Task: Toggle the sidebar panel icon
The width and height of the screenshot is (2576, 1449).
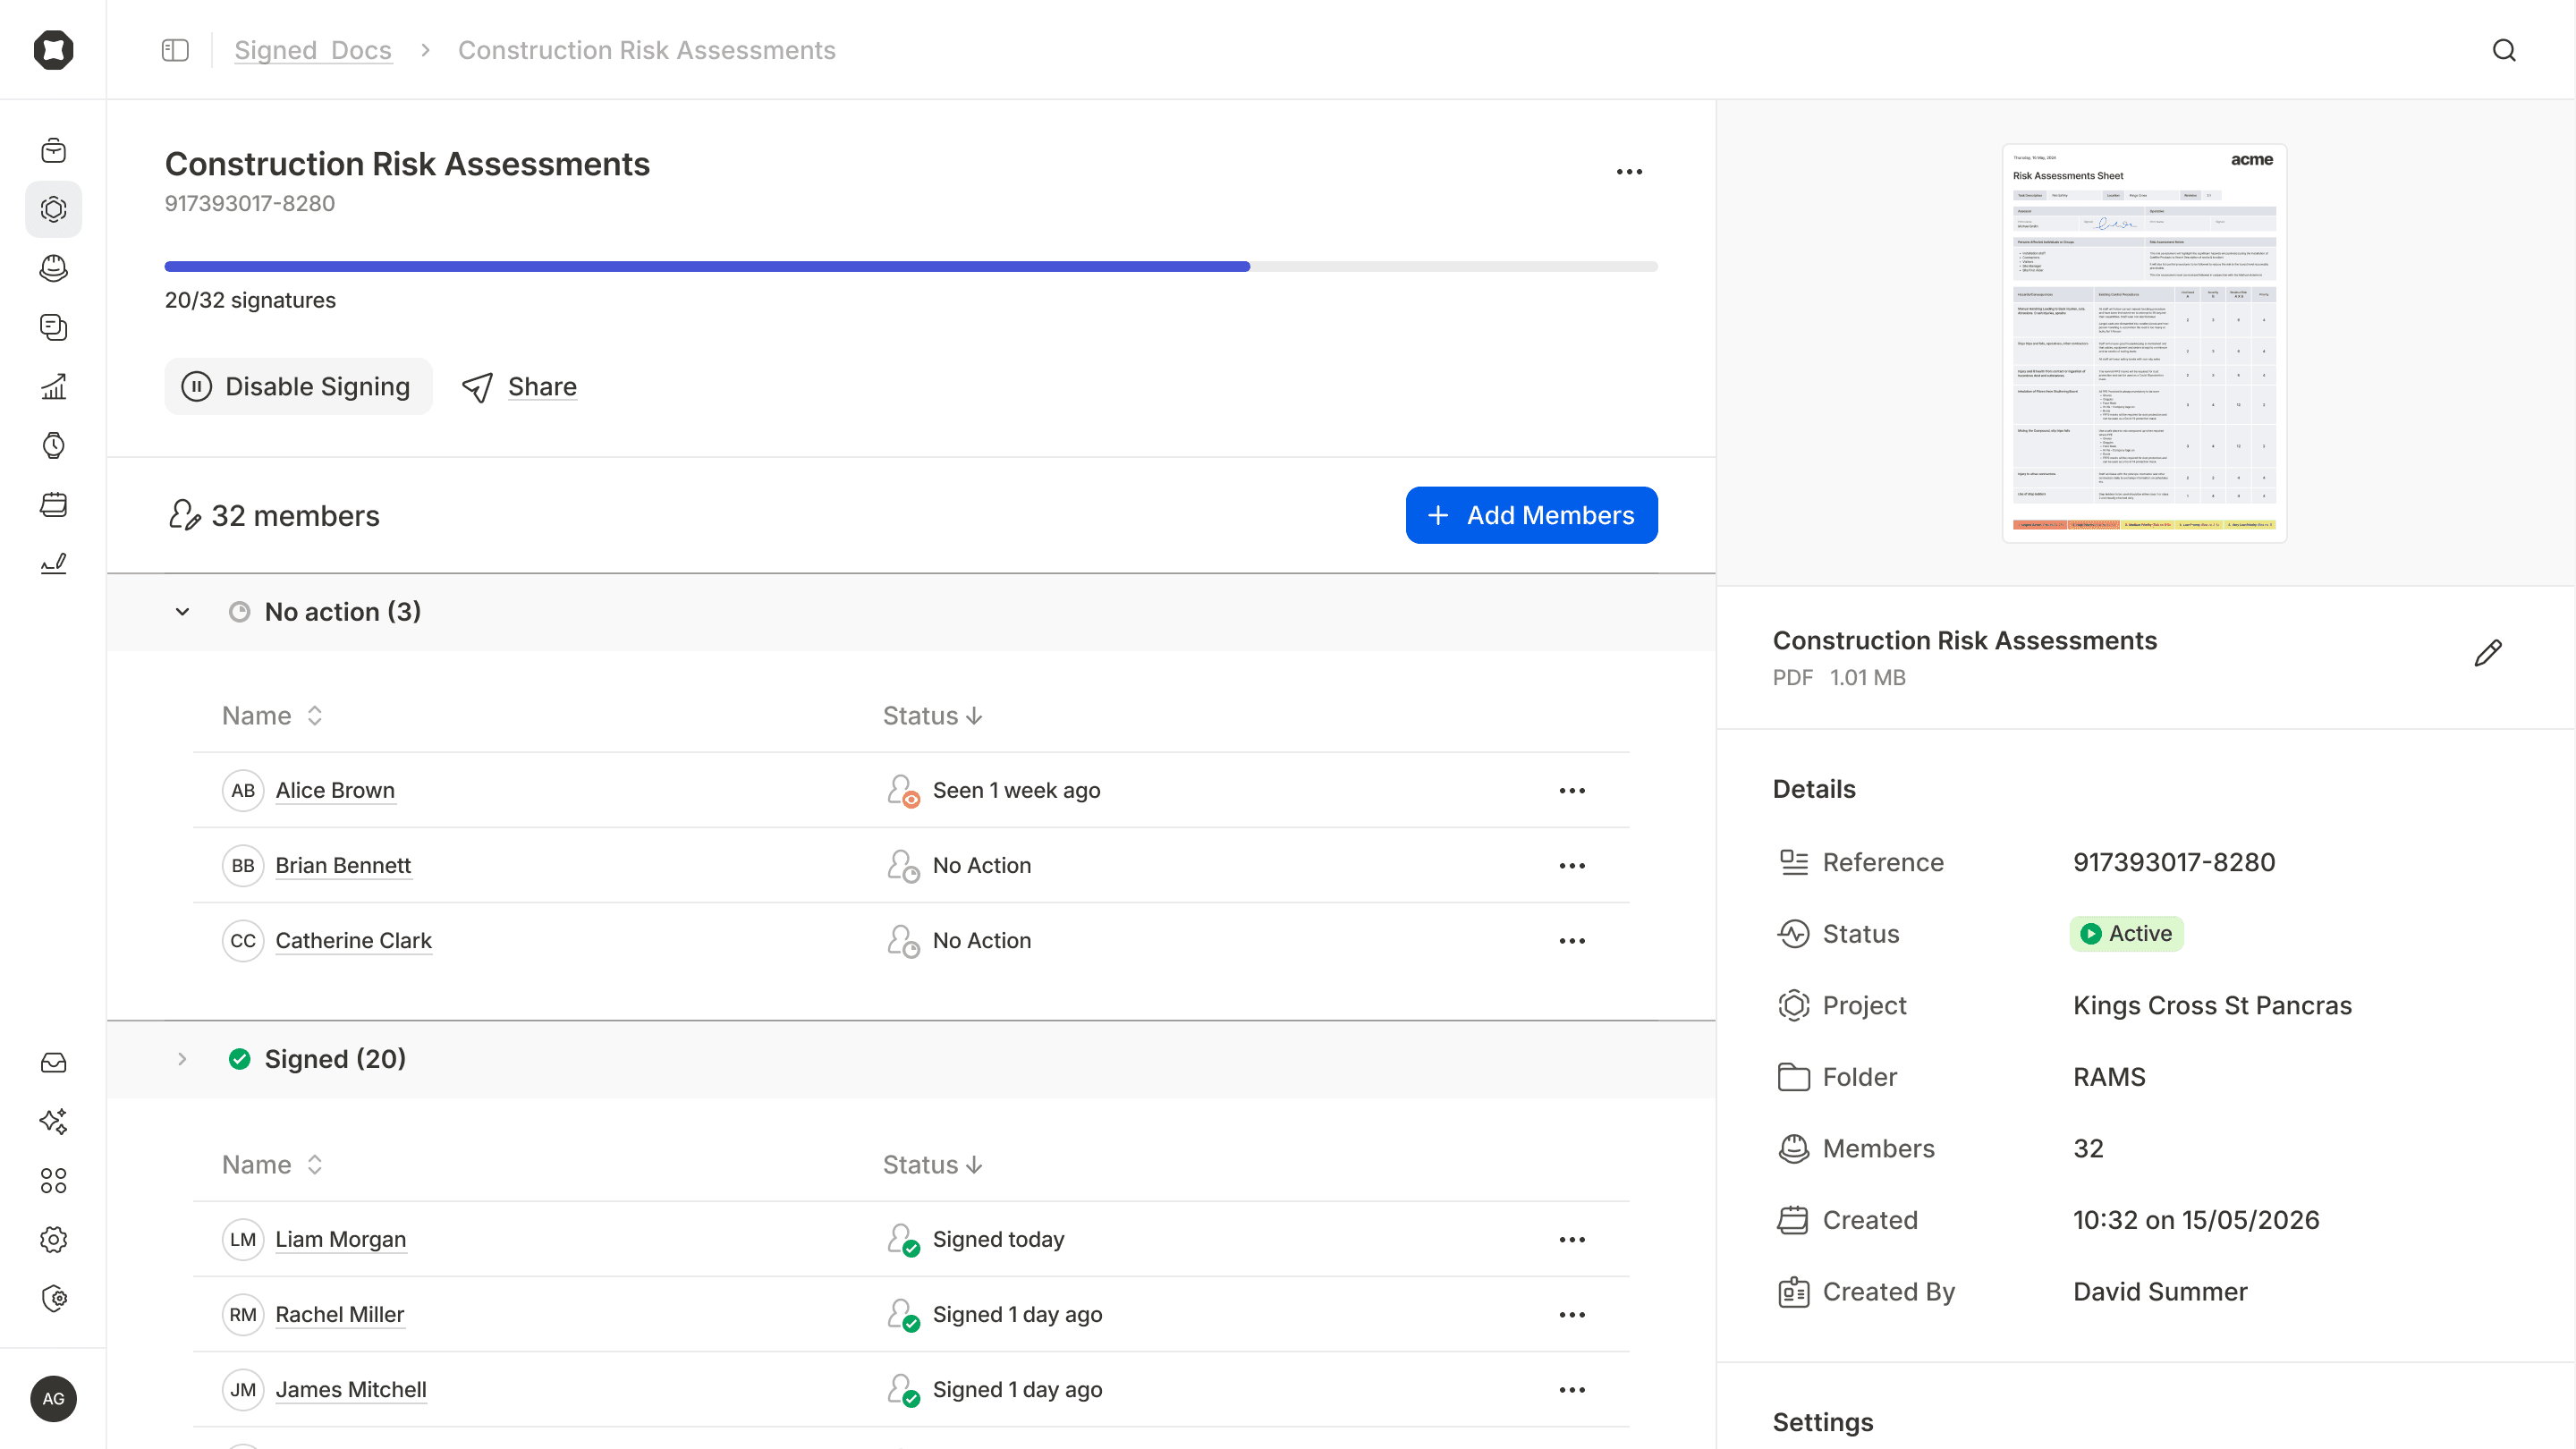Action: point(175,50)
